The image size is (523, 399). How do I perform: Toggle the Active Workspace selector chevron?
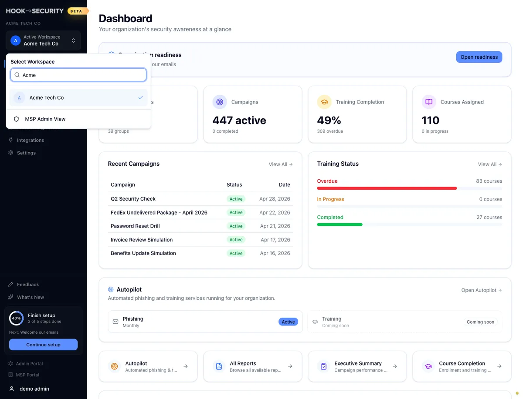point(73,40)
